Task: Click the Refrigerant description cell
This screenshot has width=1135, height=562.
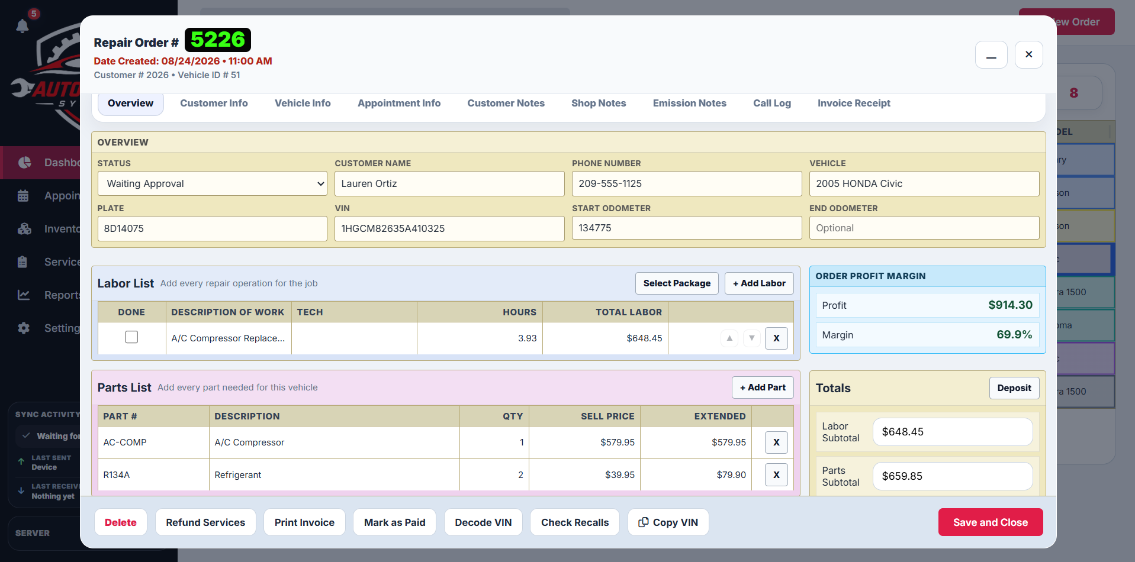Action: [x=335, y=475]
